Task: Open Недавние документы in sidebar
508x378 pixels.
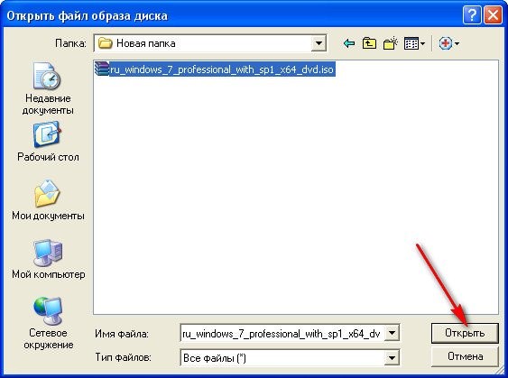Action: pyautogui.click(x=47, y=88)
